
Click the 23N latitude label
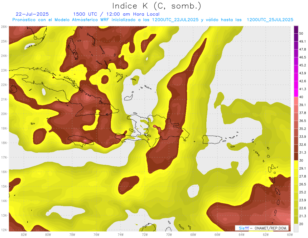pyautogui.click(x=4, y=70)
